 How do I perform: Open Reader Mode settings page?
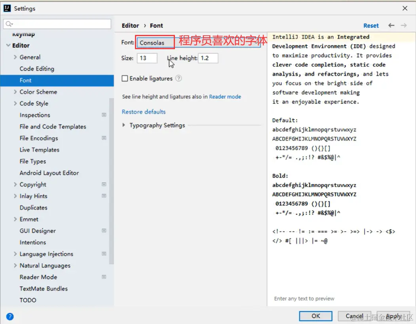[38, 277]
